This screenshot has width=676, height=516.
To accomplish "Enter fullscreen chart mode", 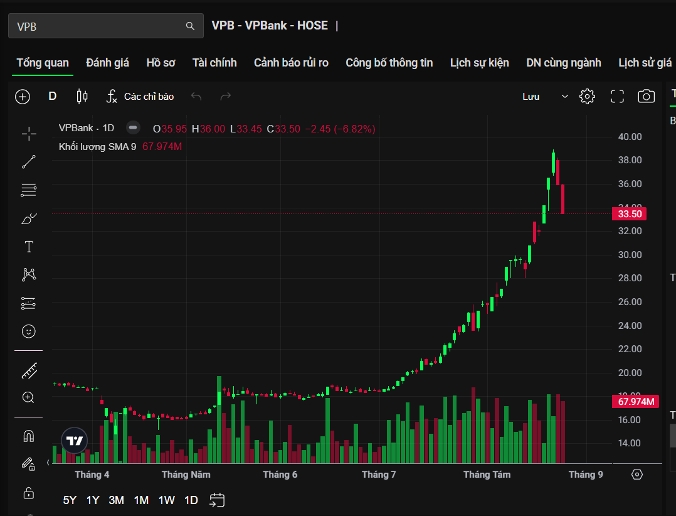I will (617, 96).
